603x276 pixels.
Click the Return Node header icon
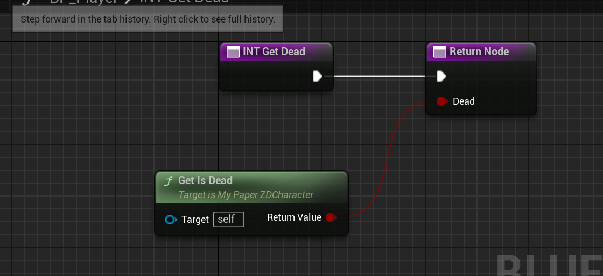coord(439,52)
